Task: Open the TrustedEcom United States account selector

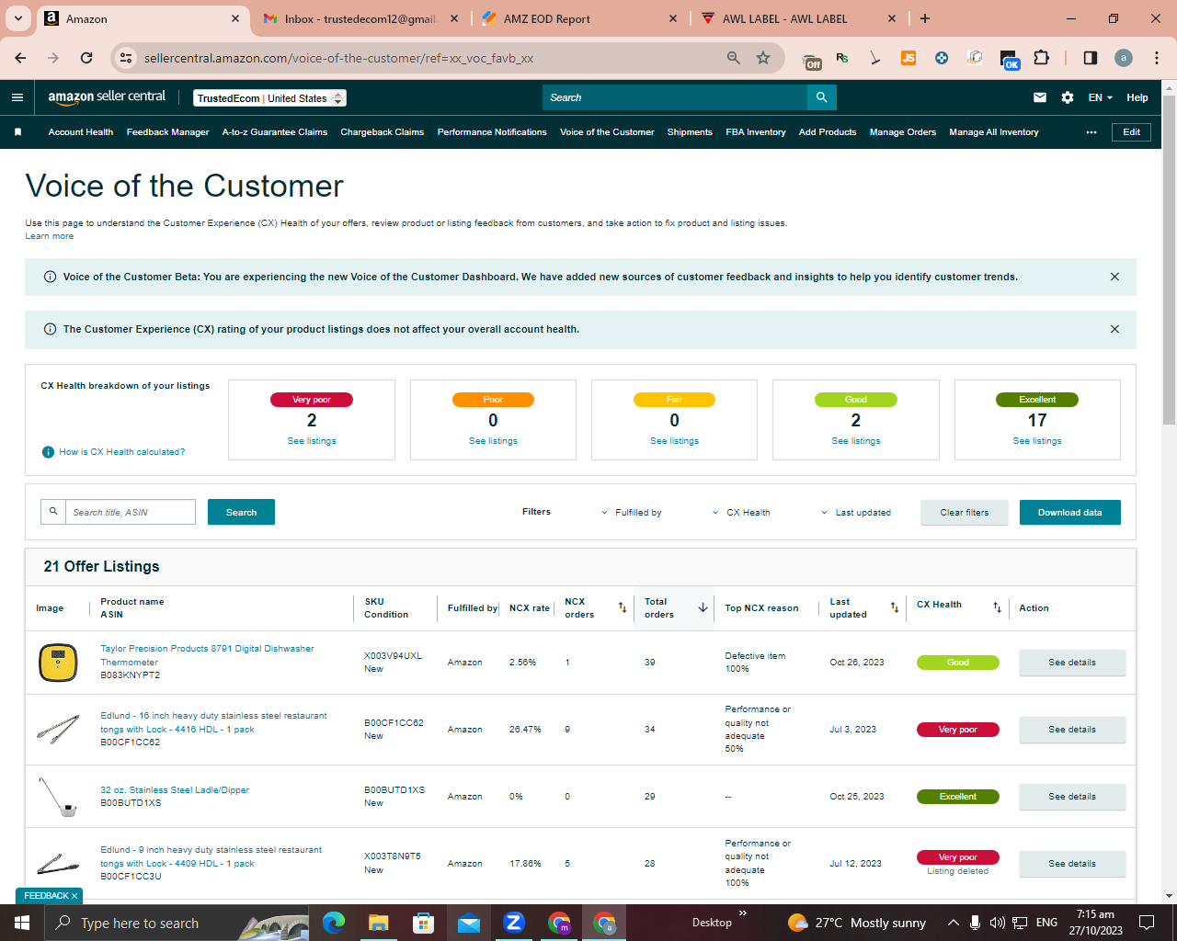Action: pyautogui.click(x=270, y=98)
